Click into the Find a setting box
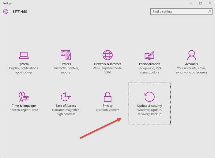 (x=181, y=12)
